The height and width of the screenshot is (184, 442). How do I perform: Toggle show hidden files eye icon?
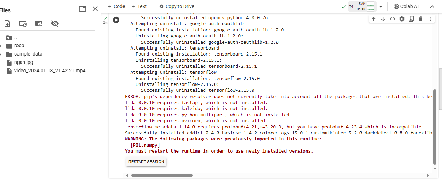(x=55, y=23)
